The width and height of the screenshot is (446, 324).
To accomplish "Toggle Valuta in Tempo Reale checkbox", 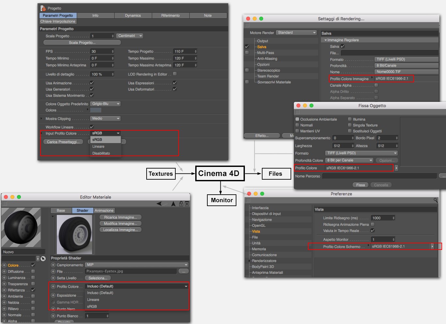I will coord(373,230).
